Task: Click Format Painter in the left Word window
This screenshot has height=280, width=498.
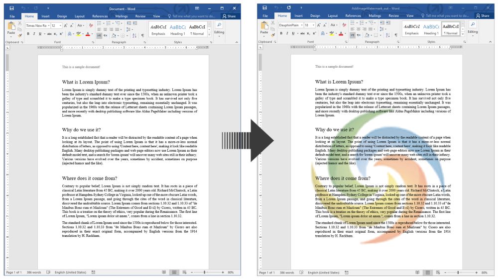Action: tap(20, 34)
